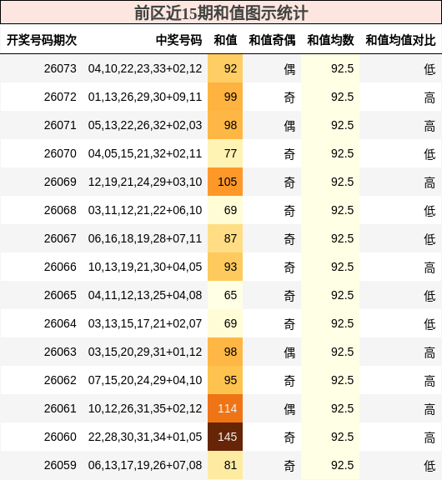The height and width of the screenshot is (480, 442).
Task: Click the 和值奇偶 column header
Action: (x=272, y=40)
